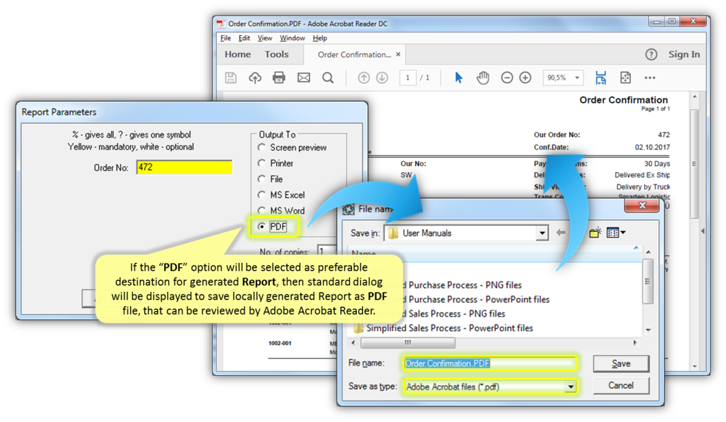Click Sign In in Acrobat Reader
Viewport: 726px width, 422px height.
coord(684,54)
